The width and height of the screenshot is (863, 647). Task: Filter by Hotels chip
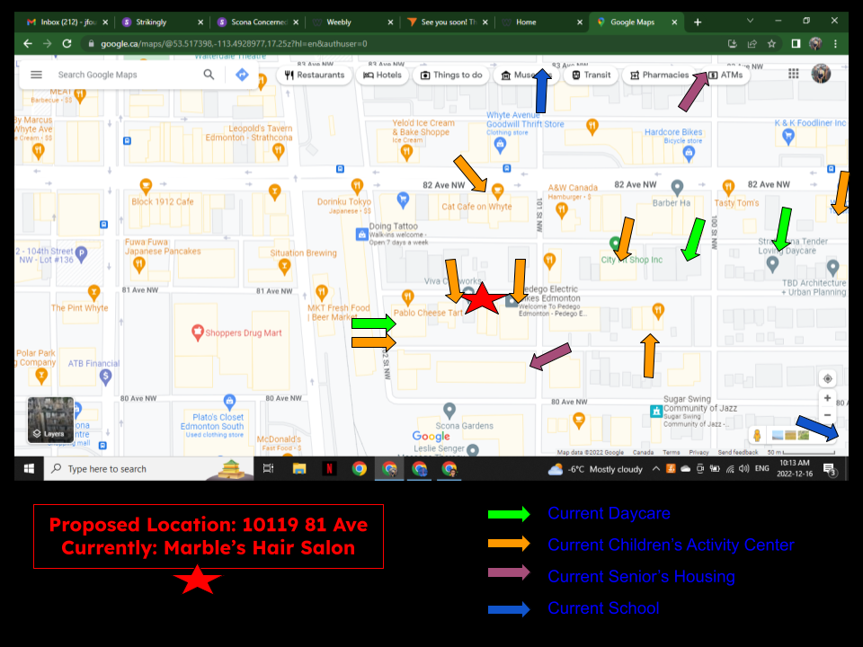pyautogui.click(x=383, y=75)
